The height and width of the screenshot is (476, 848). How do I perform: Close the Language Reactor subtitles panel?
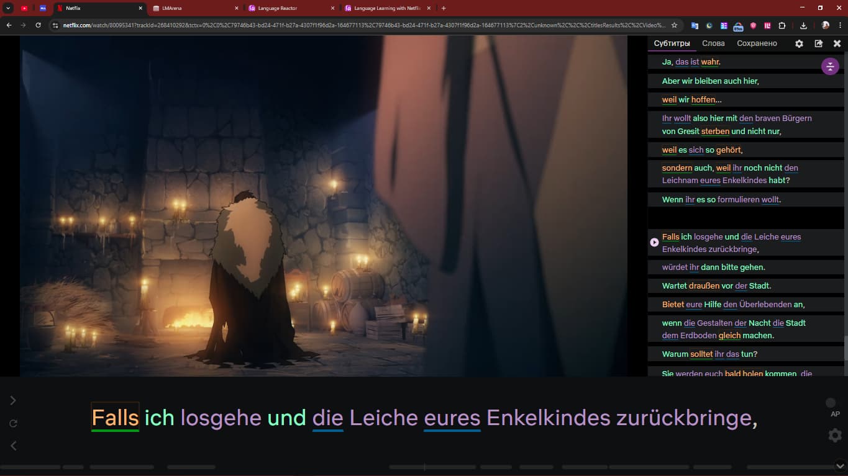(837, 43)
